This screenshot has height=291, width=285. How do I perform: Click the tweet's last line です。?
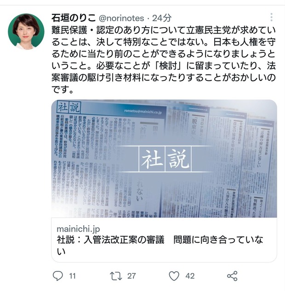pyautogui.click(x=63, y=90)
